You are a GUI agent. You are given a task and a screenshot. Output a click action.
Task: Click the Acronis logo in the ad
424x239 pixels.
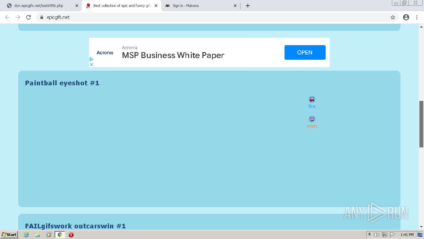pos(105,52)
